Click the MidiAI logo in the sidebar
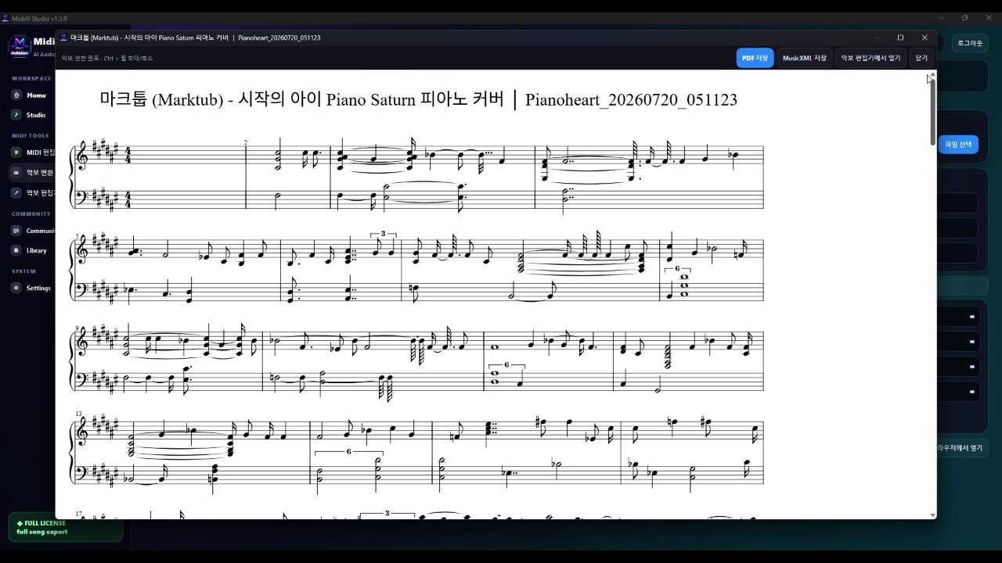The image size is (1002, 563). click(20, 47)
